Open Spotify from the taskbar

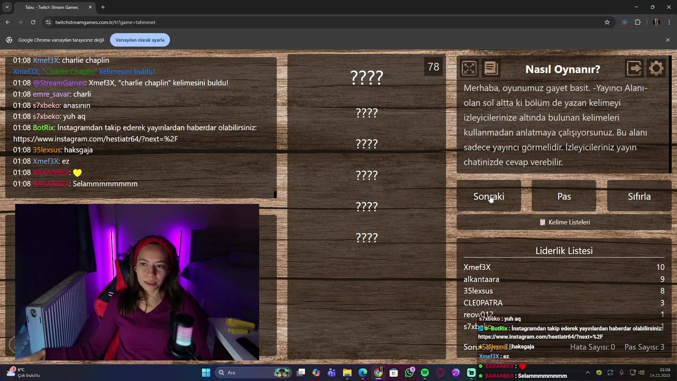click(x=425, y=373)
